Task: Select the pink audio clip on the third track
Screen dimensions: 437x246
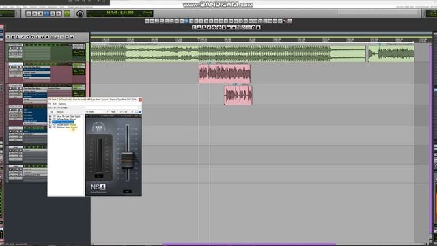Action: (x=238, y=95)
